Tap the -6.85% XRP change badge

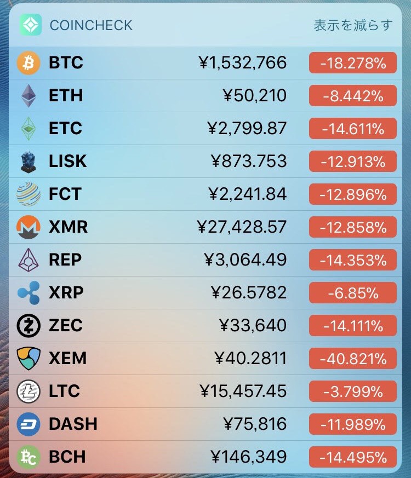[353, 293]
